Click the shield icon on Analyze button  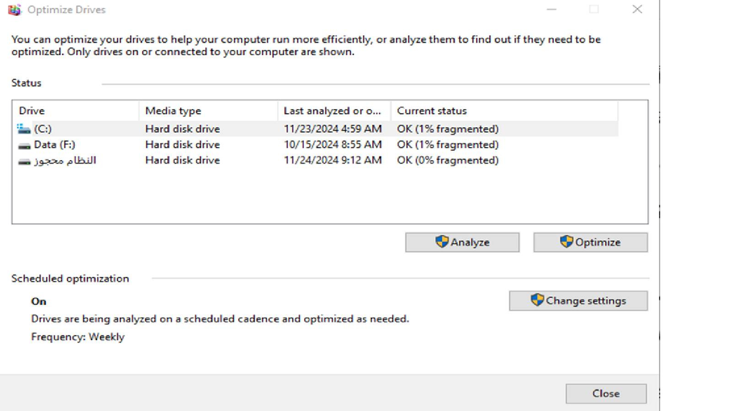coord(441,242)
